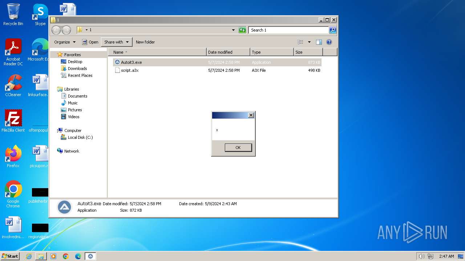This screenshot has height=261, width=465.
Task: Open the Start menu
Action: (x=10, y=256)
